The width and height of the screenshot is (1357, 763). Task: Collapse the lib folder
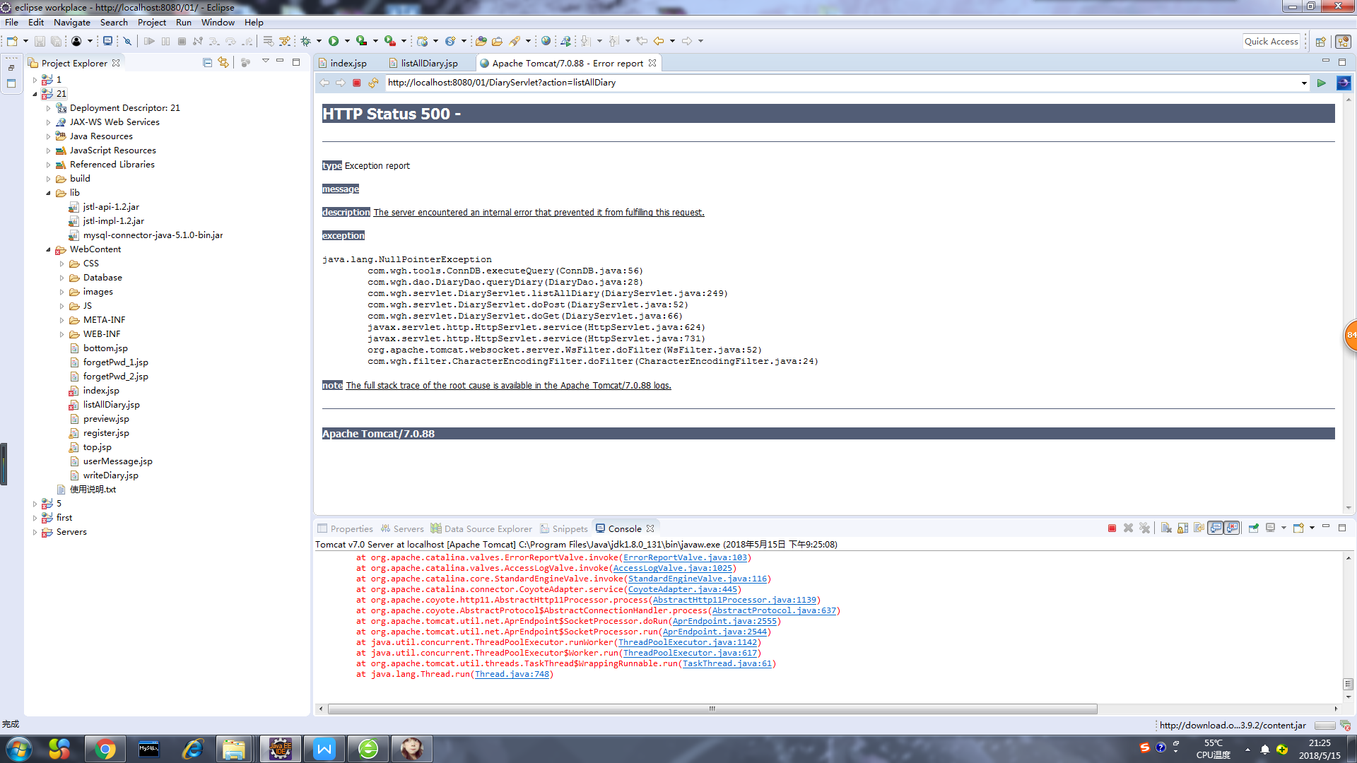coord(48,193)
